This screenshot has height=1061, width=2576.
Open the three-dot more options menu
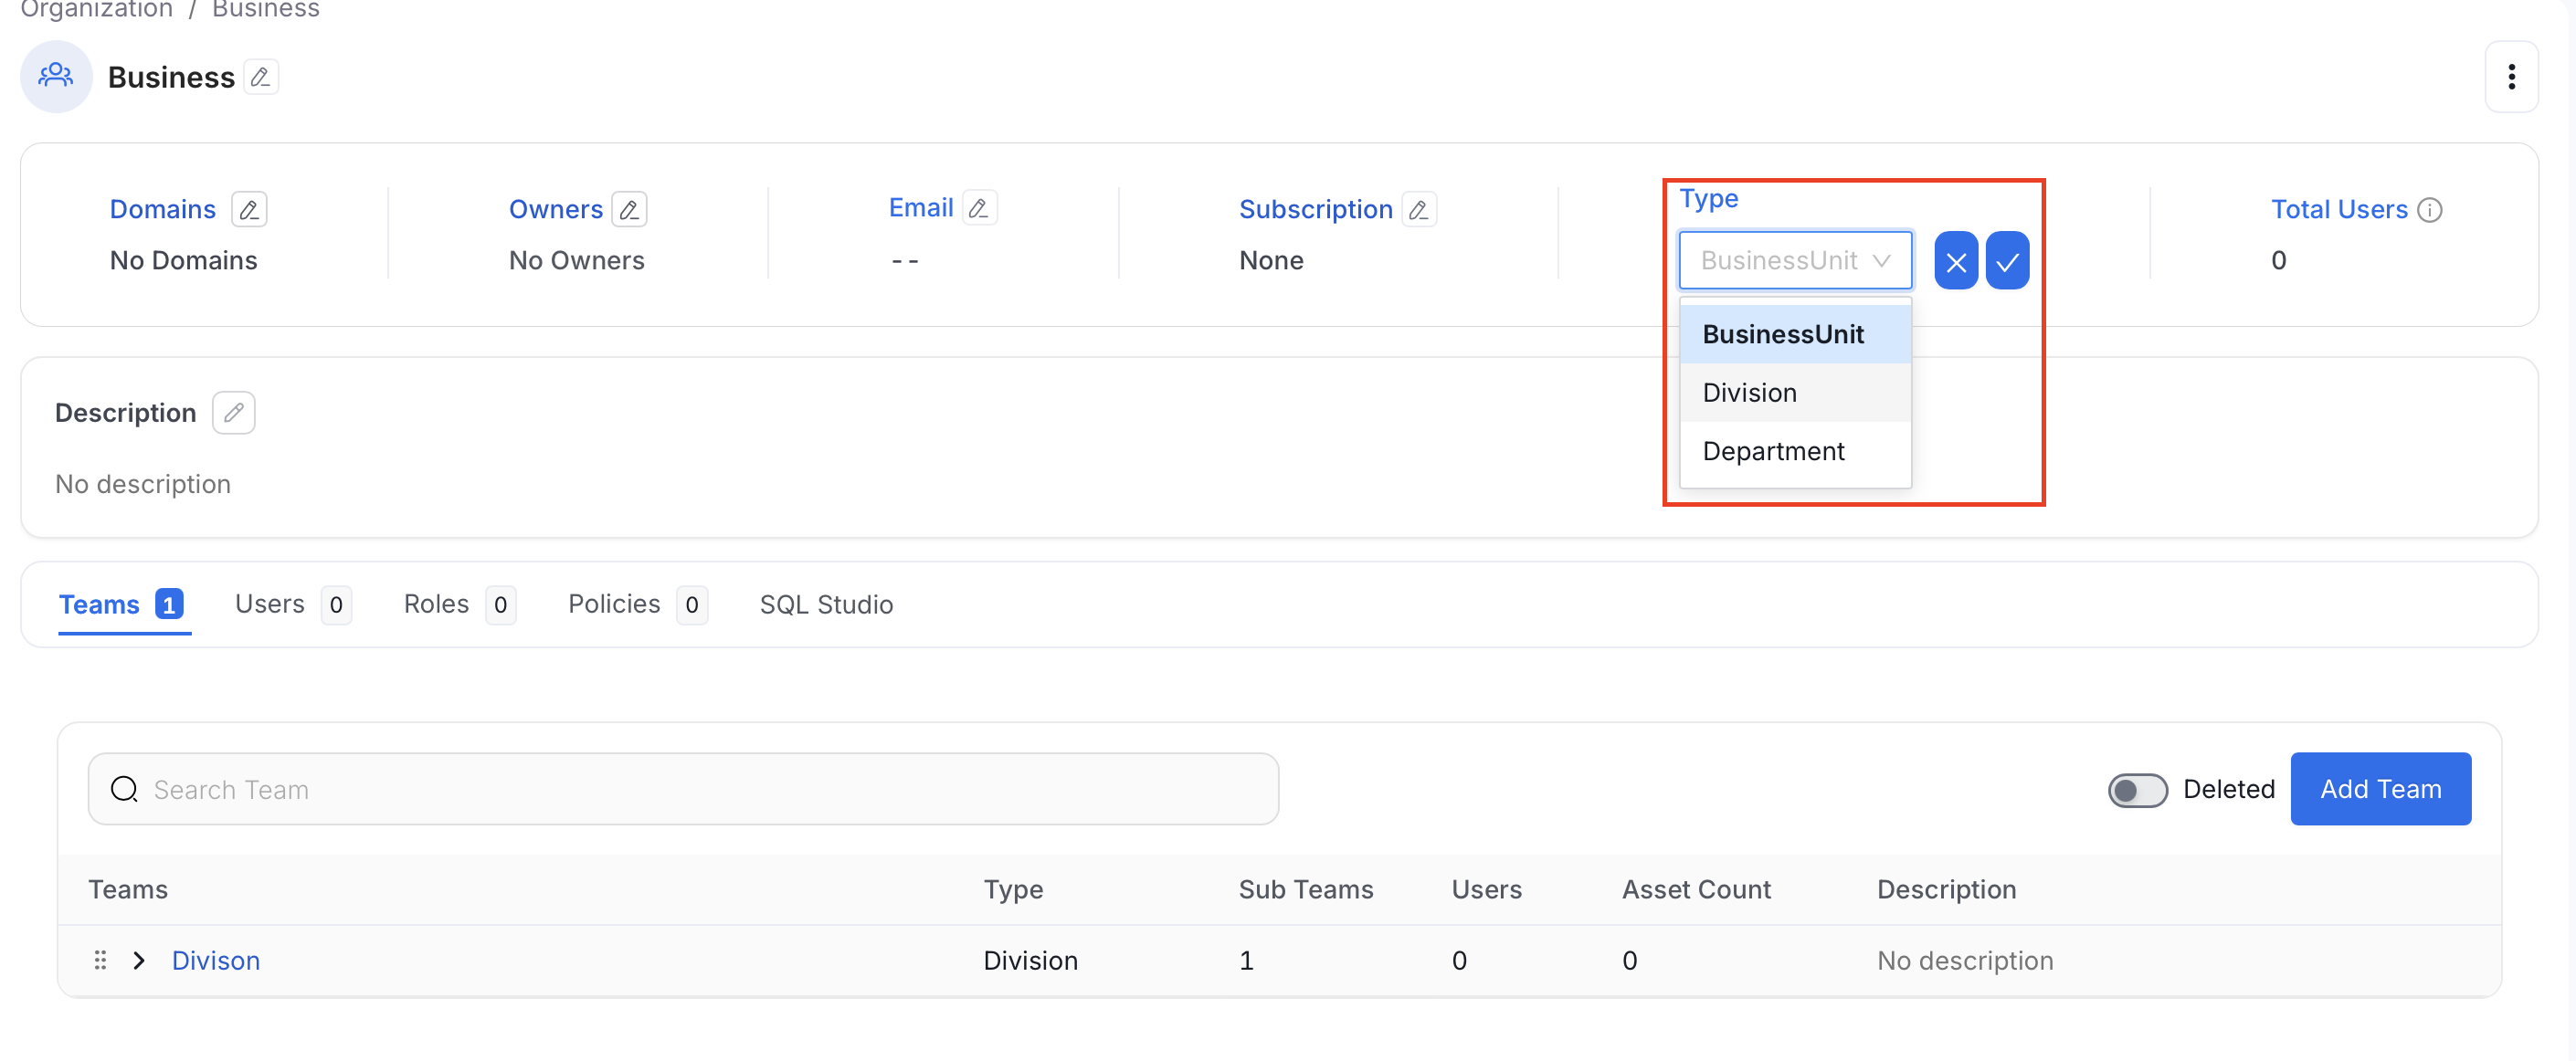(x=2511, y=77)
